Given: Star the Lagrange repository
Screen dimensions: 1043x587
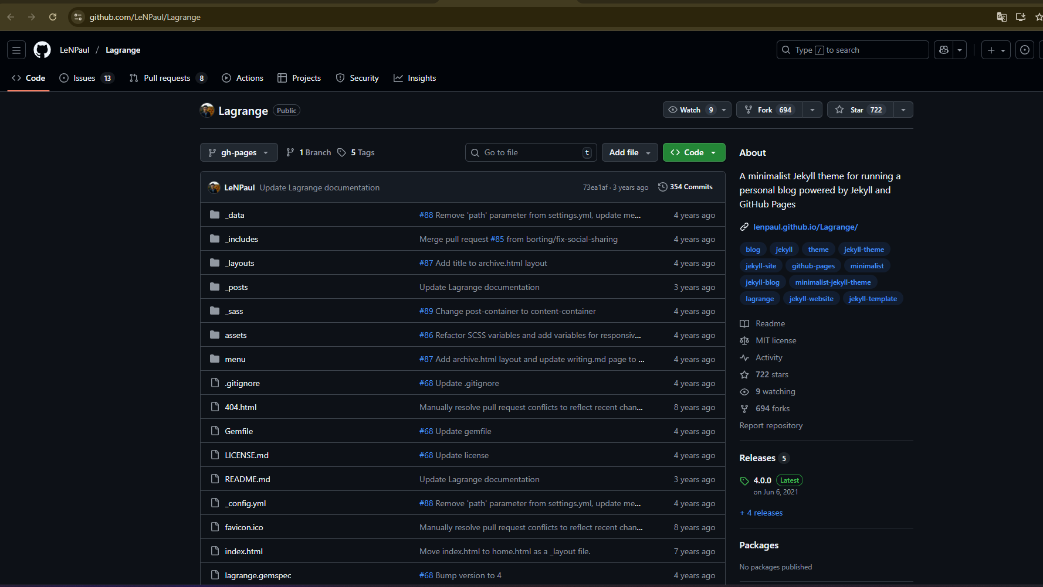Looking at the screenshot, I should (x=860, y=110).
